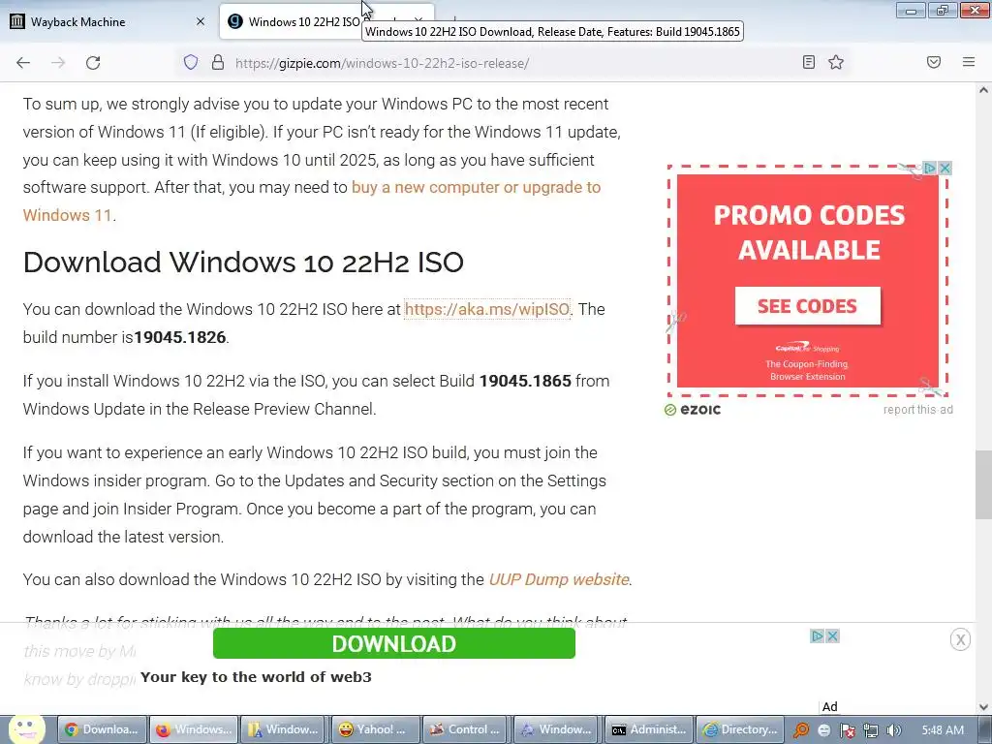Toggle reader view icon

pos(809,62)
